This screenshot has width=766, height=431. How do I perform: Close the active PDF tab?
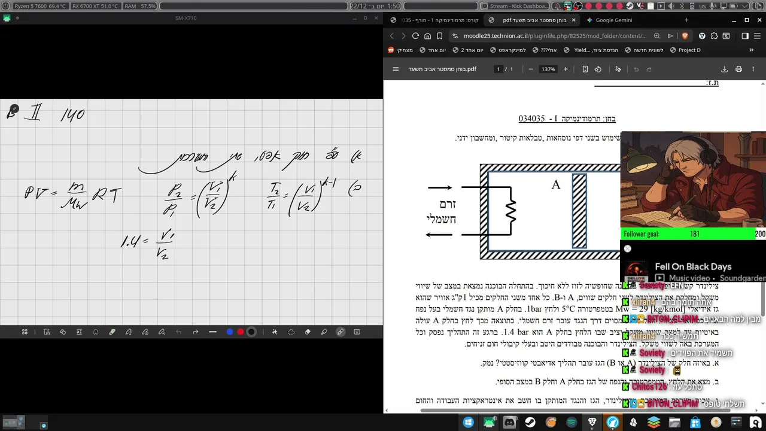coord(573,20)
